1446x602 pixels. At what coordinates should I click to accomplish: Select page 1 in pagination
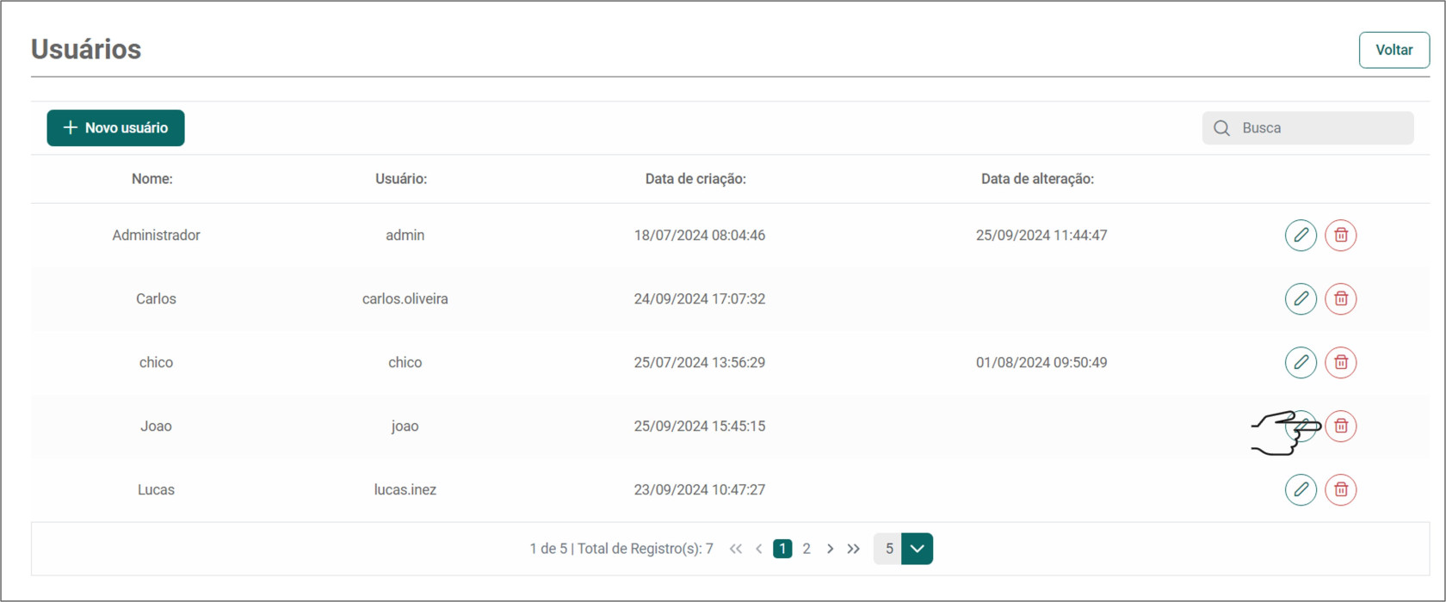[x=782, y=549]
